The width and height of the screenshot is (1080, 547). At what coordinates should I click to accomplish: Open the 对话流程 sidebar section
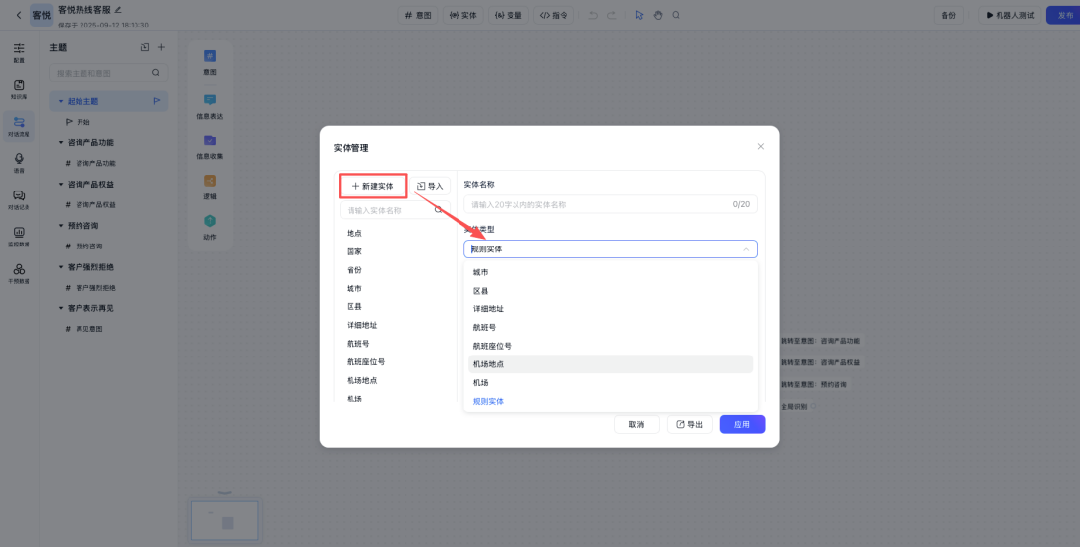(19, 126)
